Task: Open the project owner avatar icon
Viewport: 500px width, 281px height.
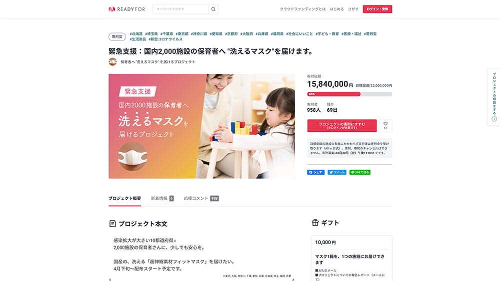Action: click(x=112, y=62)
